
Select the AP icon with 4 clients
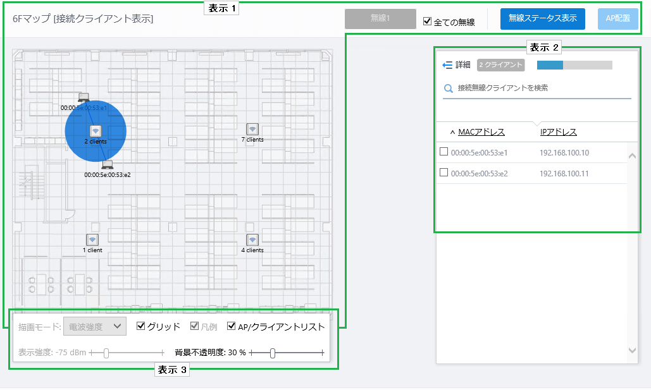click(x=252, y=240)
